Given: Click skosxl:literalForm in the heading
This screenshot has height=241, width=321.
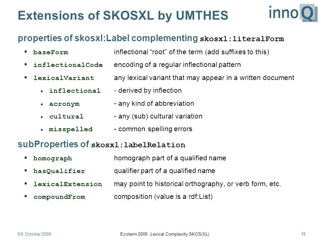Looking at the screenshot, I should (242, 39).
